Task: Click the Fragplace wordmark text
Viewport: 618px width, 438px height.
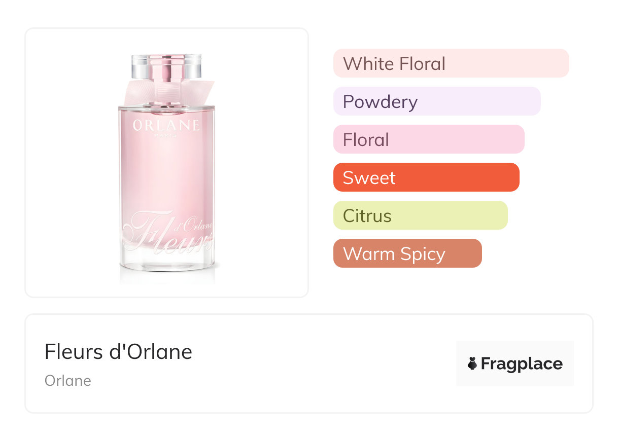Action: [522, 363]
